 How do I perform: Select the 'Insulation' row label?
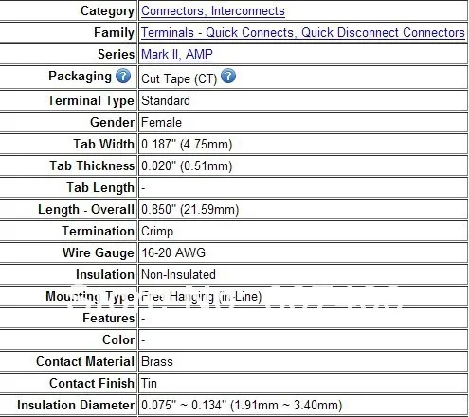pyautogui.click(x=105, y=275)
